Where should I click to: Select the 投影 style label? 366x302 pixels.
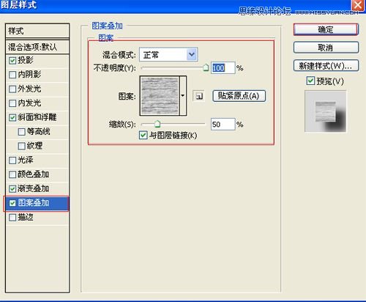[26, 60]
